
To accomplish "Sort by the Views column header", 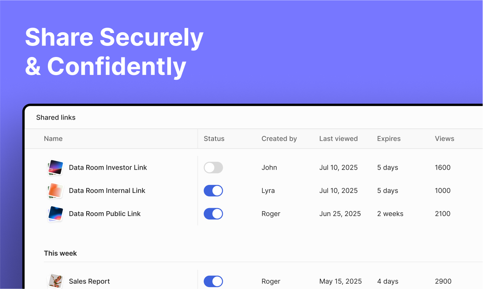I will point(445,139).
